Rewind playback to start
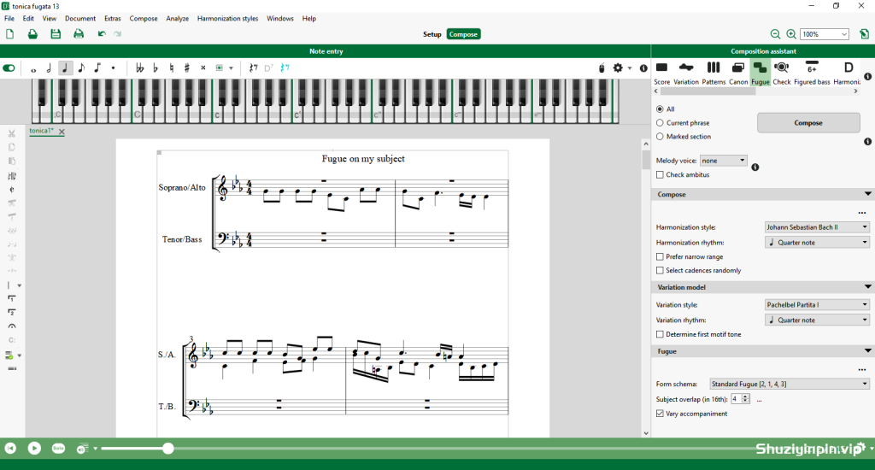Image resolution: width=875 pixels, height=470 pixels. (x=10, y=449)
